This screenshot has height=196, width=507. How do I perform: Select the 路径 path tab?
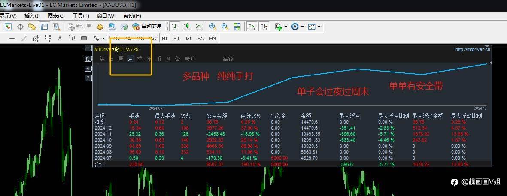[x=228, y=59]
